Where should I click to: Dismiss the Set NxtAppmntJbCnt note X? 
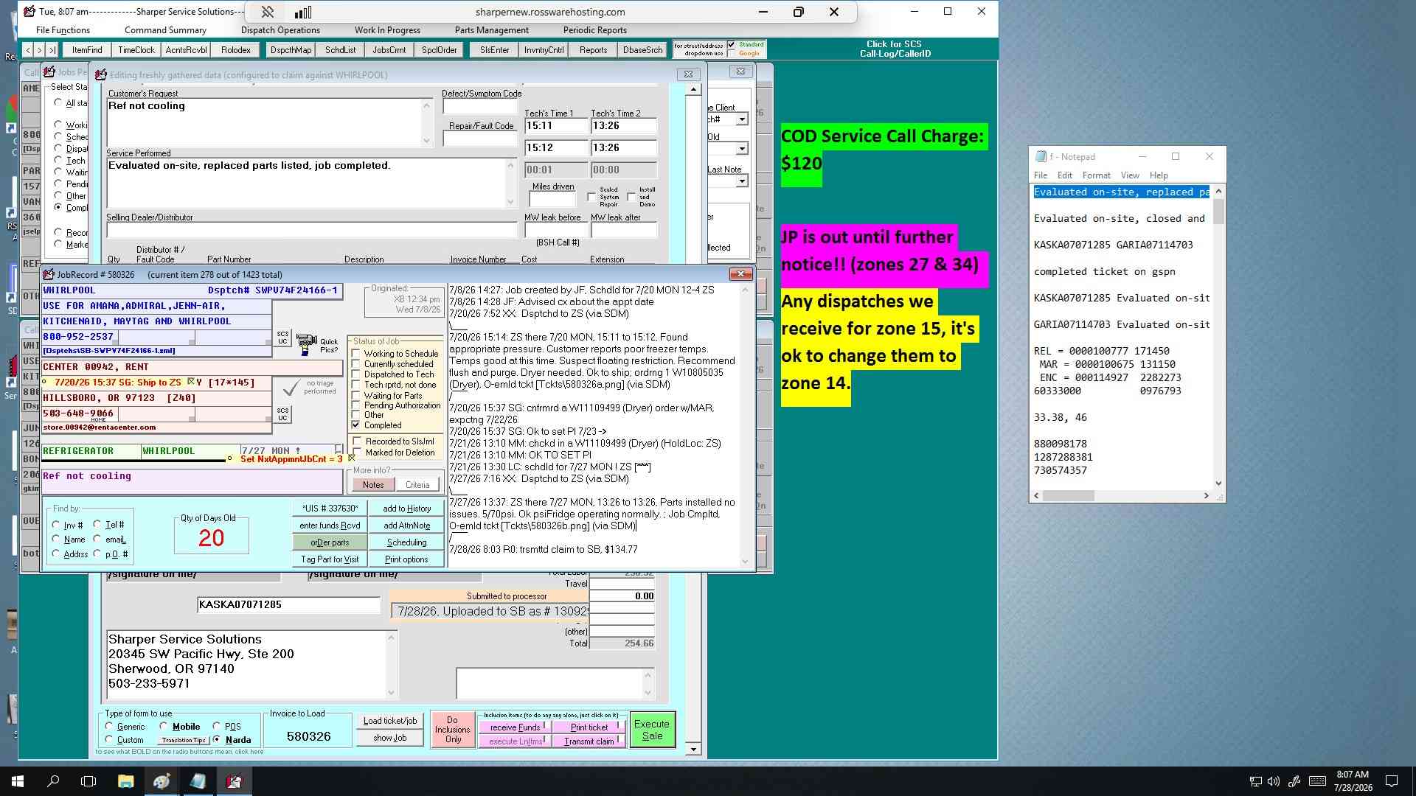point(352,458)
